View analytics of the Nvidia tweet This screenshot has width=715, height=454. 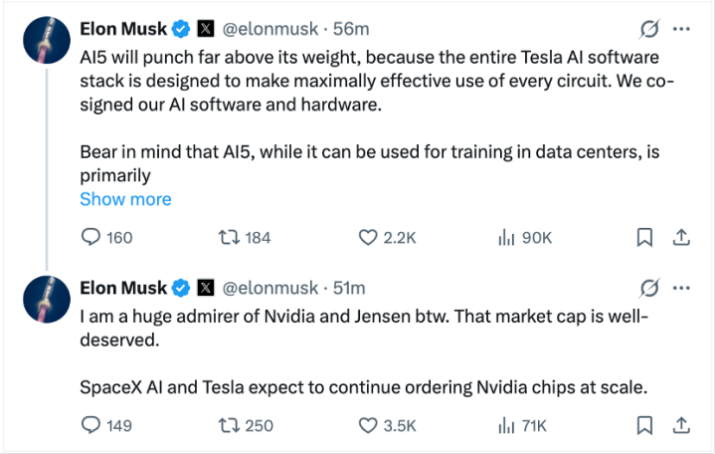[x=506, y=425]
